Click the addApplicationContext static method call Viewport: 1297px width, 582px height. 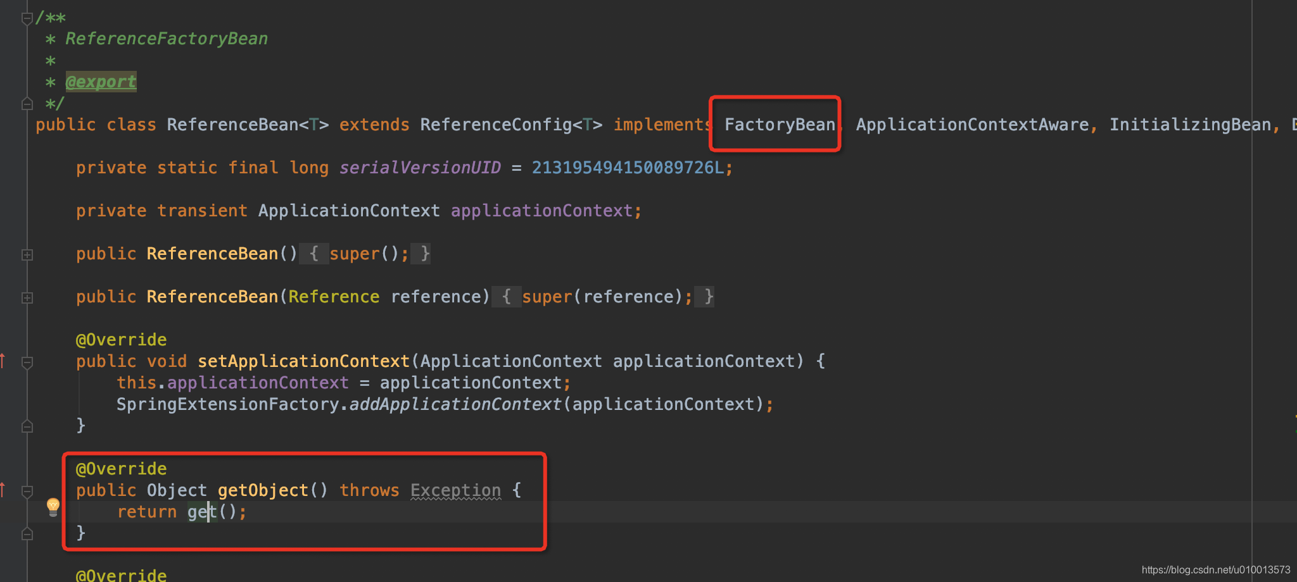[x=455, y=404]
